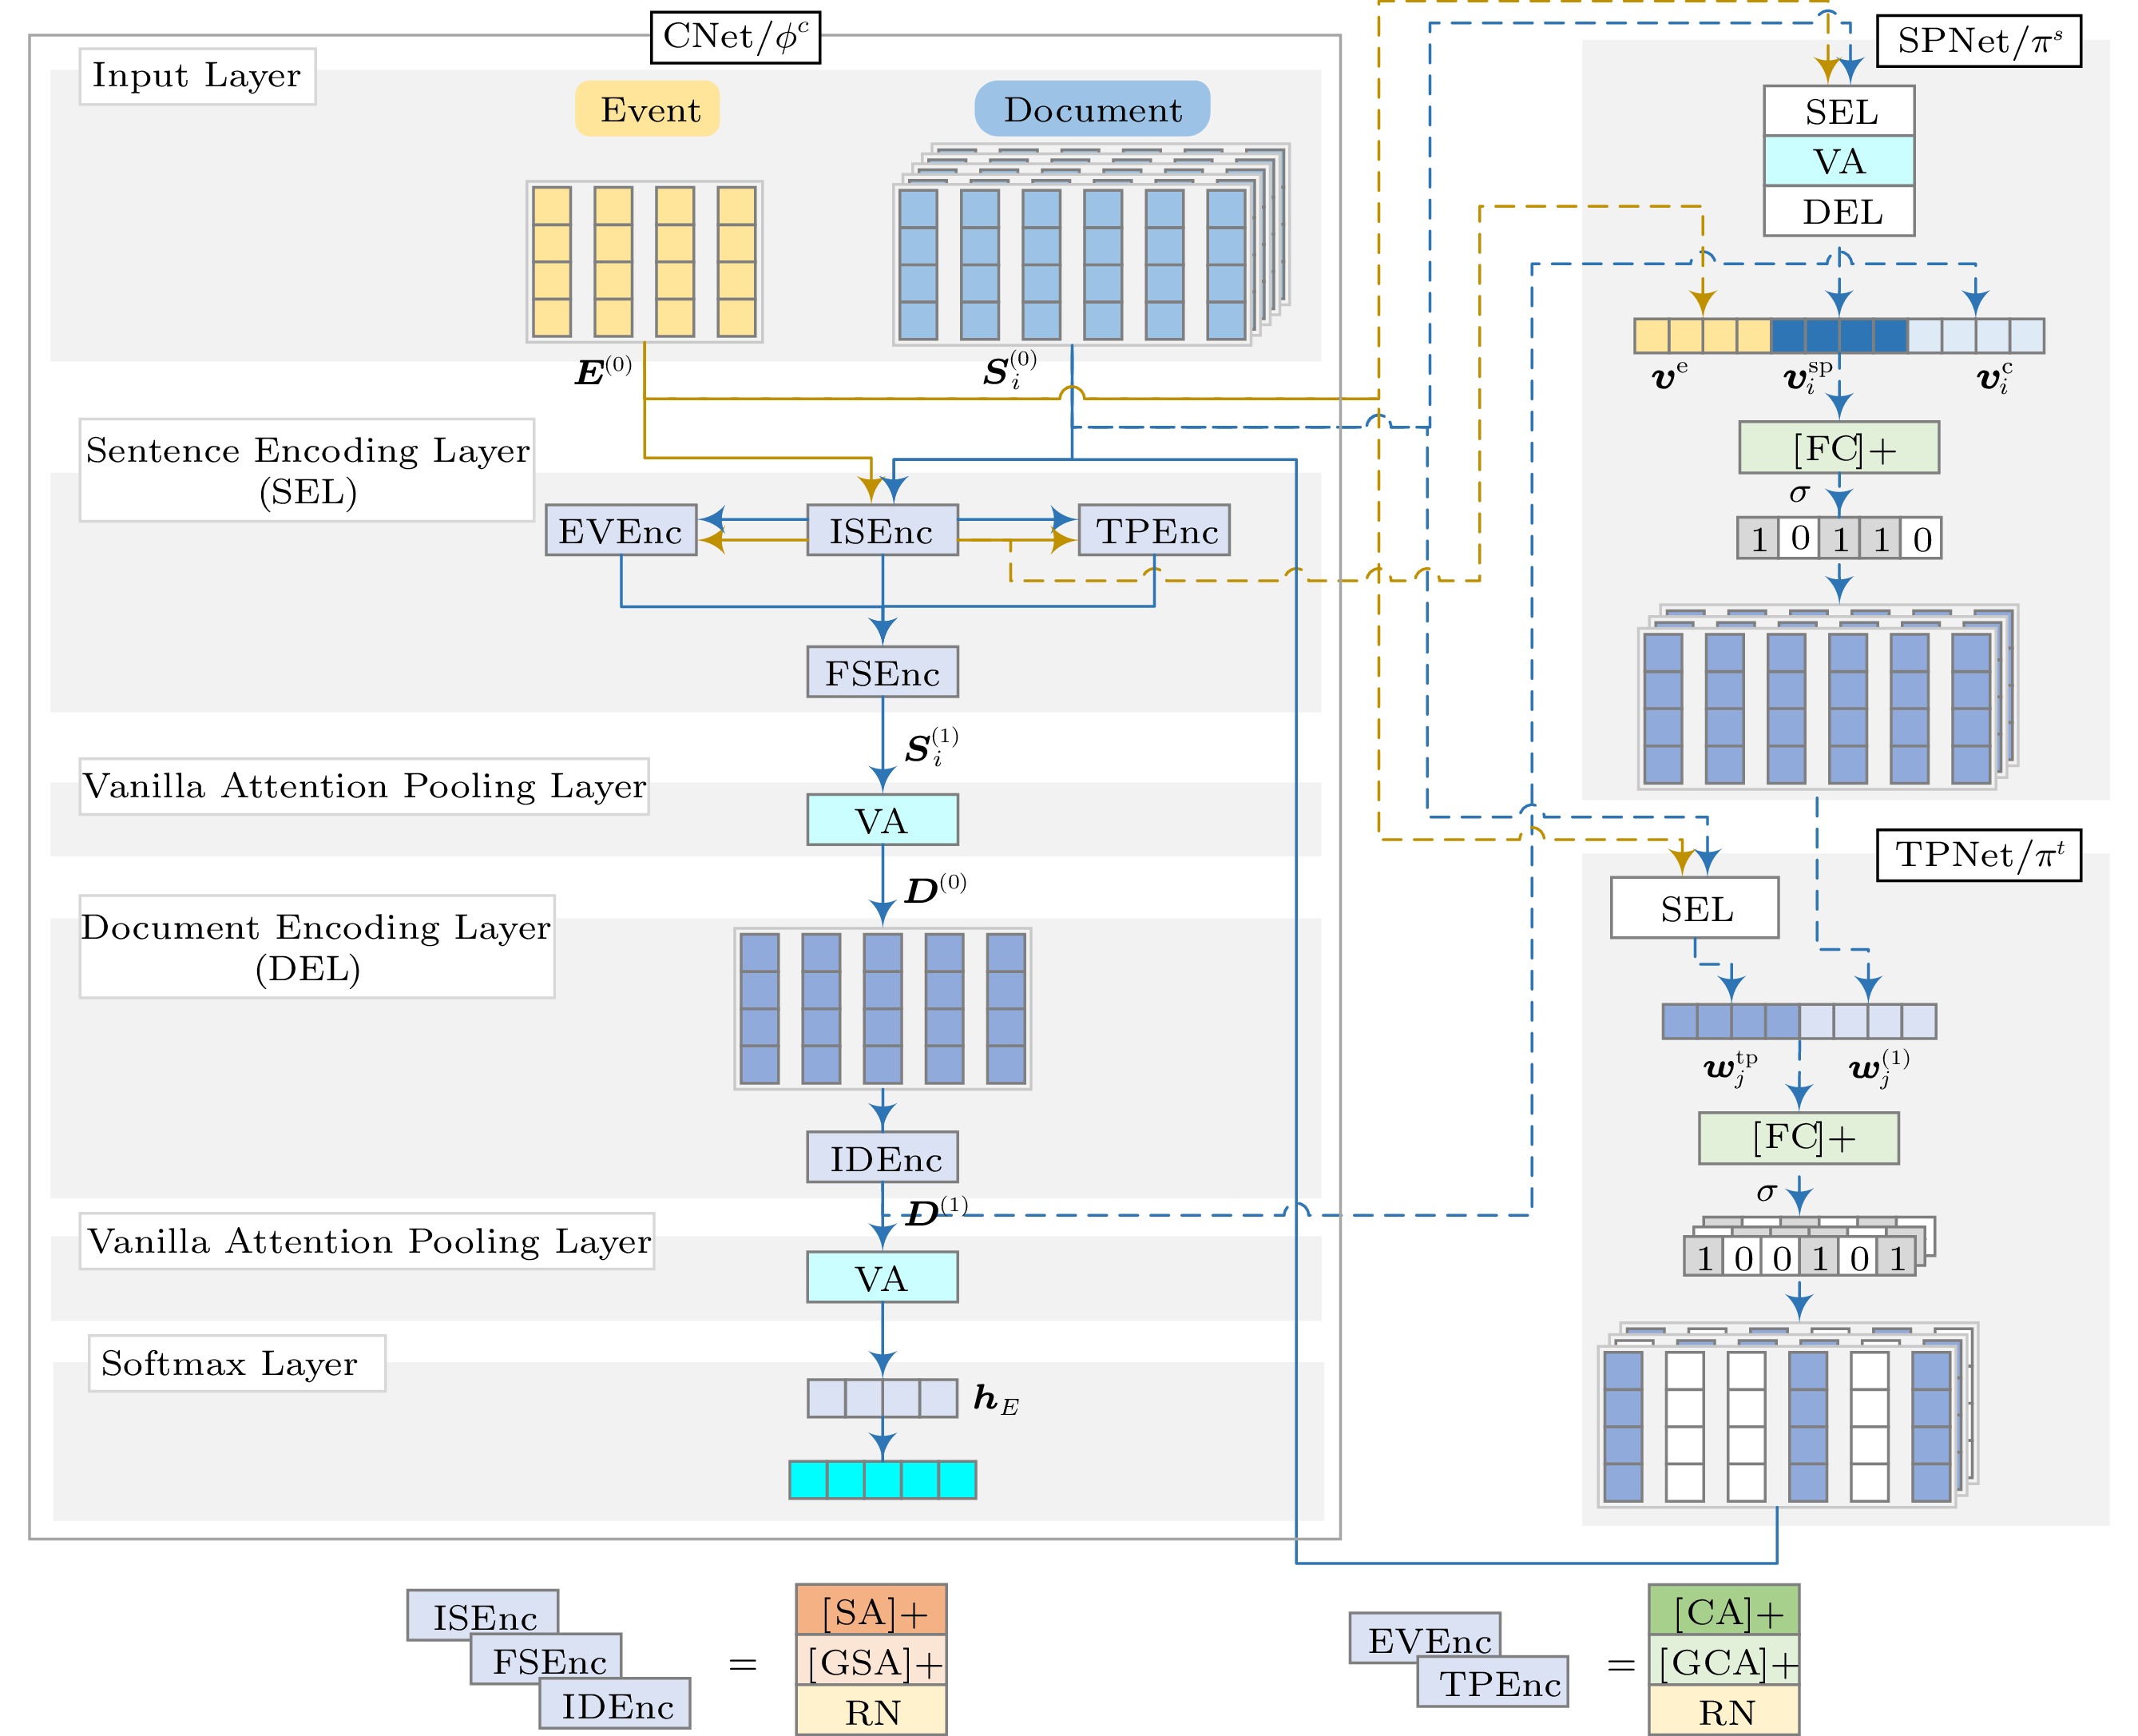
Task: Click the VA block directly below FSEnc
Action: 882,820
